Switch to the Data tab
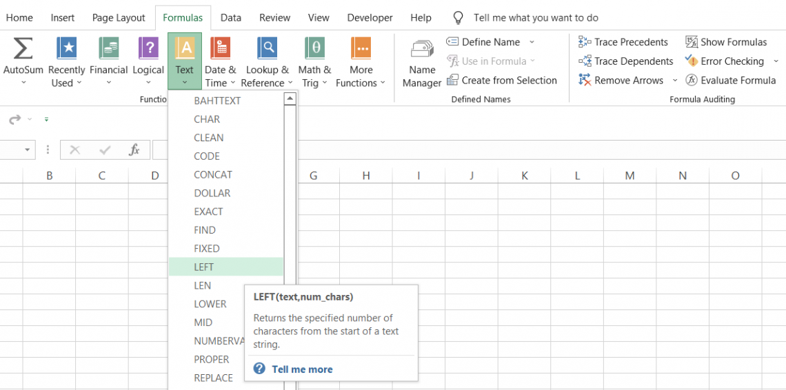This screenshot has width=786, height=390. point(230,18)
